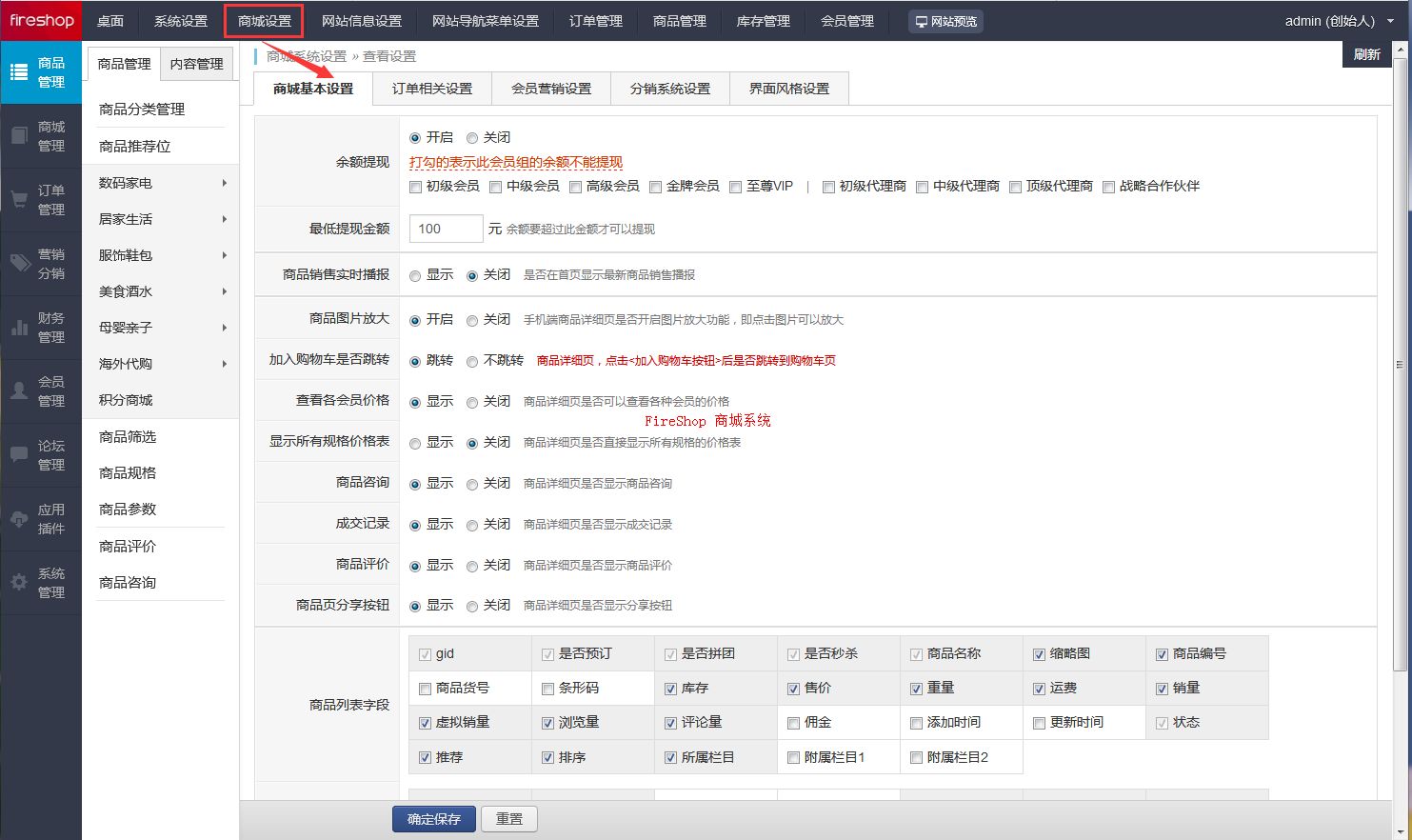This screenshot has height=840, width=1412.
Task: Check the 至尊VIP checkbox
Action: coord(735,187)
